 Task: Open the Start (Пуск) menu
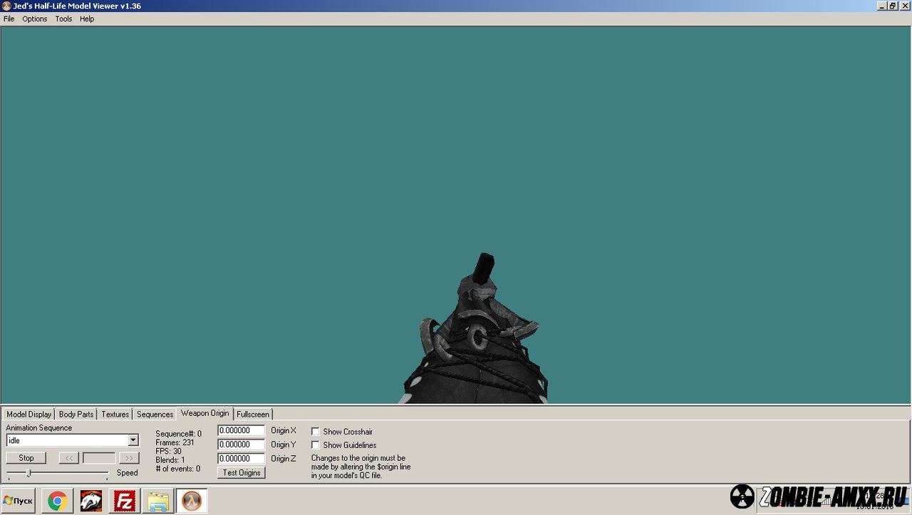point(18,501)
